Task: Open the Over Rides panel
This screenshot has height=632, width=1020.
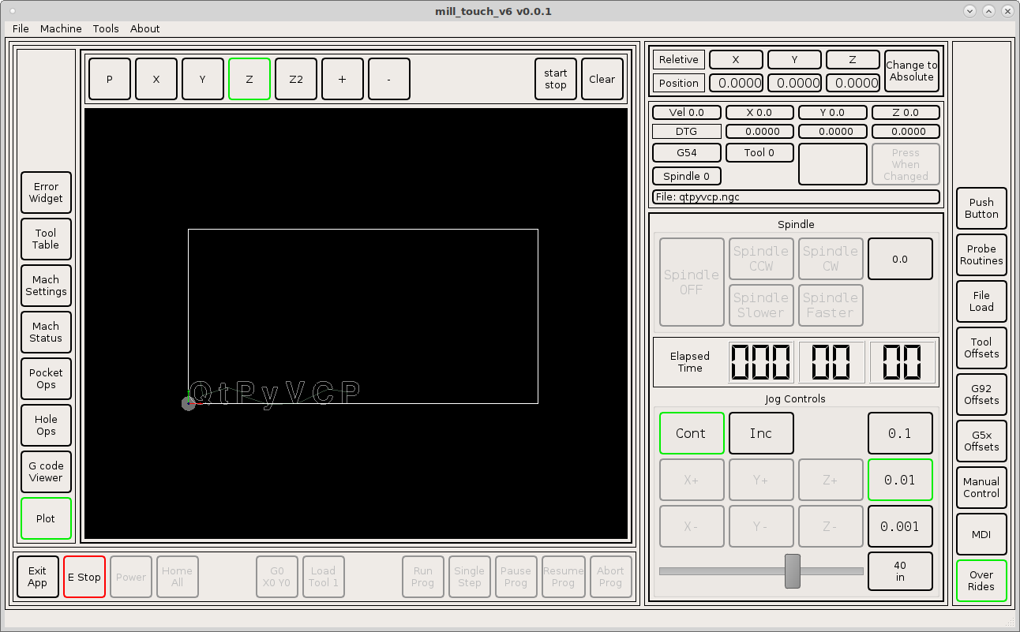Action: pyautogui.click(x=981, y=581)
